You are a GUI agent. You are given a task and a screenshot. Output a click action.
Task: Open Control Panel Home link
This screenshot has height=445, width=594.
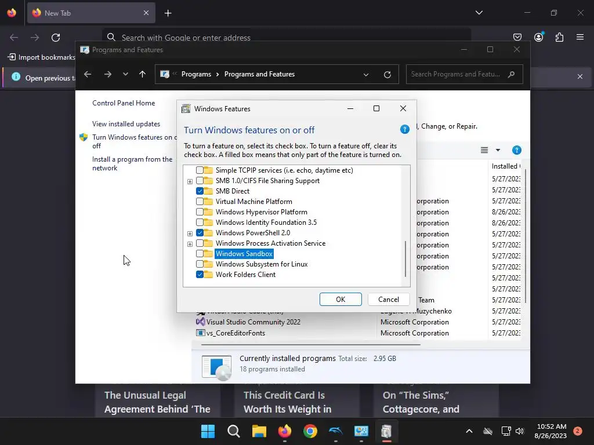pyautogui.click(x=124, y=103)
